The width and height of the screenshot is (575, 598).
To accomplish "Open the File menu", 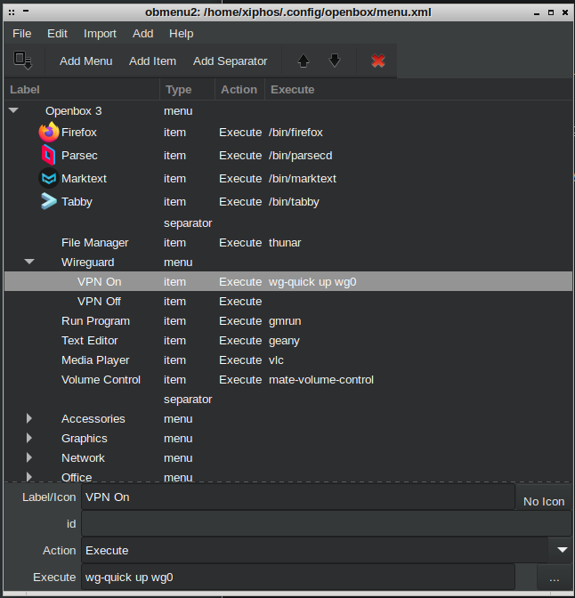I will coord(21,34).
